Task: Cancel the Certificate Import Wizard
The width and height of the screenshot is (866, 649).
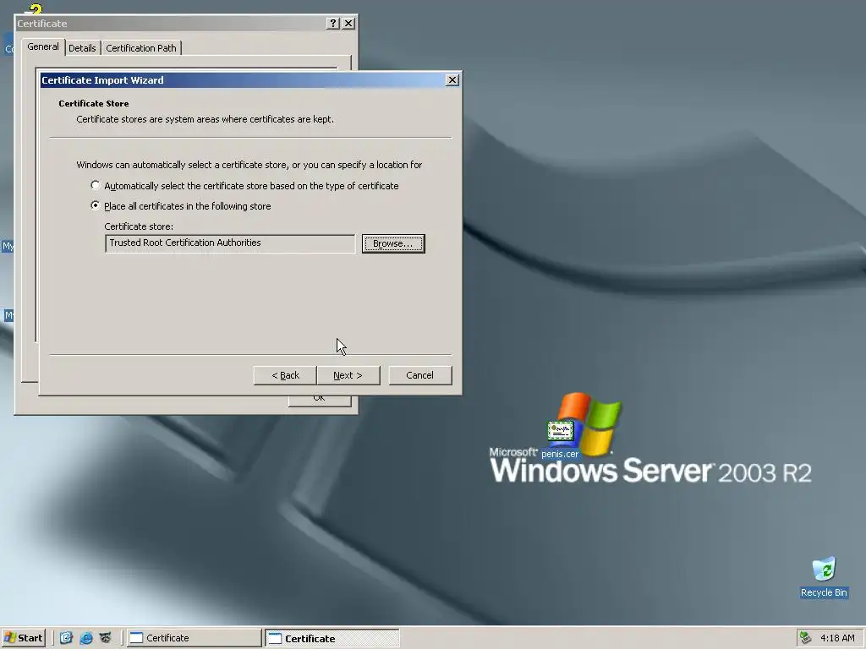Action: tap(419, 375)
